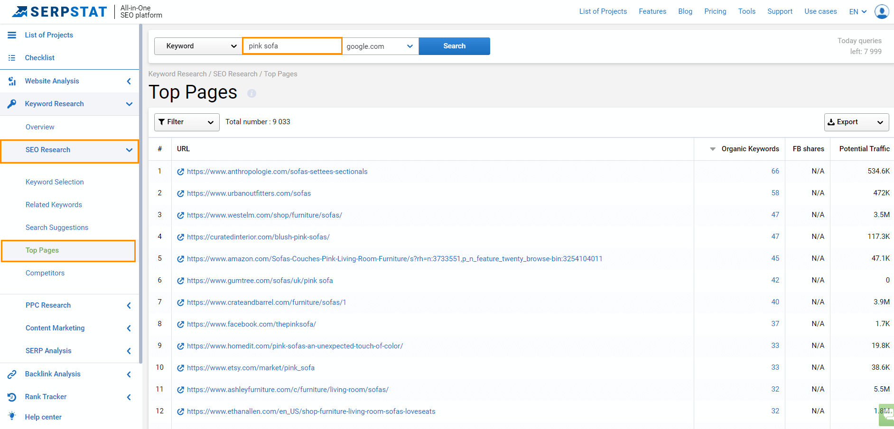This screenshot has width=894, height=429.
Task: Open the Keyword search type dropdown
Action: (x=198, y=46)
